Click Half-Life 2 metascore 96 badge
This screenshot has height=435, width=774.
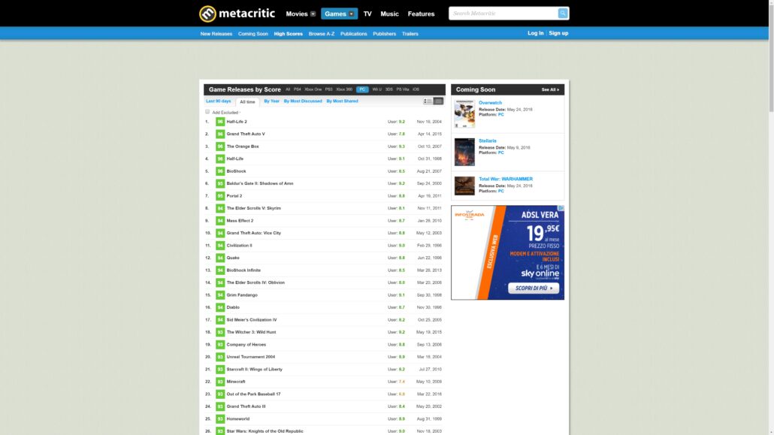tap(220, 122)
